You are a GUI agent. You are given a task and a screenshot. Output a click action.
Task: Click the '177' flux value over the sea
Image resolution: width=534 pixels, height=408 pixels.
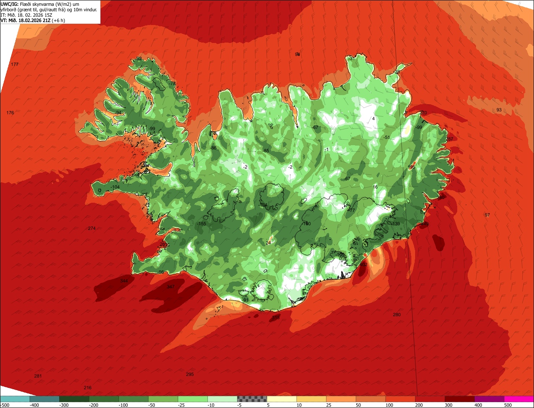click(15, 64)
